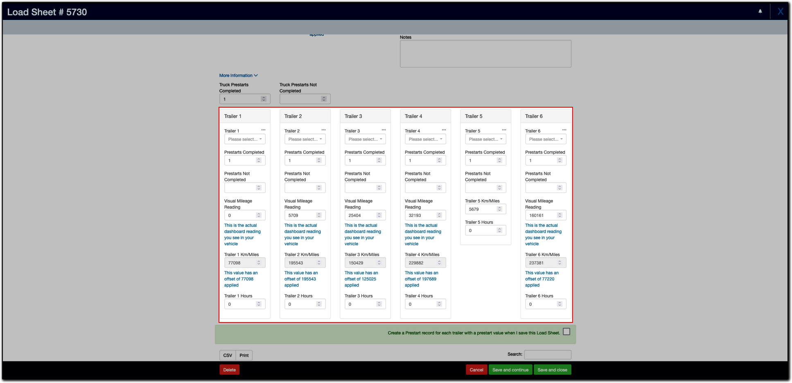Click Trailer 1 Prestarts Not Completed field

pos(245,188)
